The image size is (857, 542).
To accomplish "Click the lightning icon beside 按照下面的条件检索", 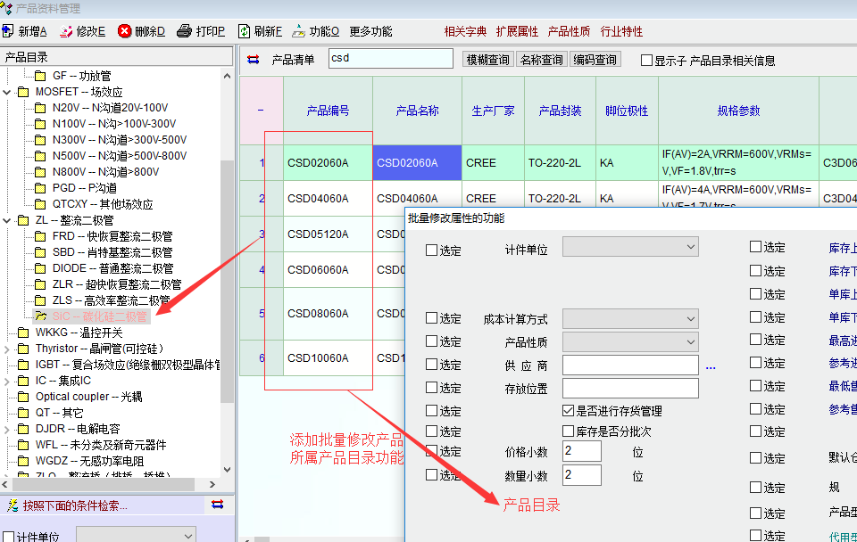I will tap(12, 505).
